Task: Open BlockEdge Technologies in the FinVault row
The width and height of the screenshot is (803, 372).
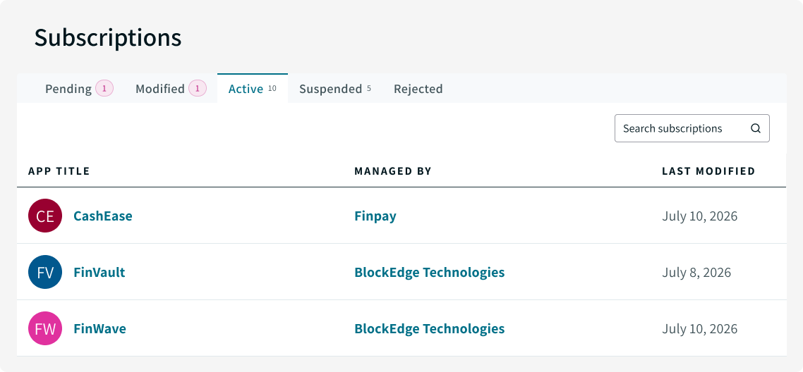Action: (430, 273)
